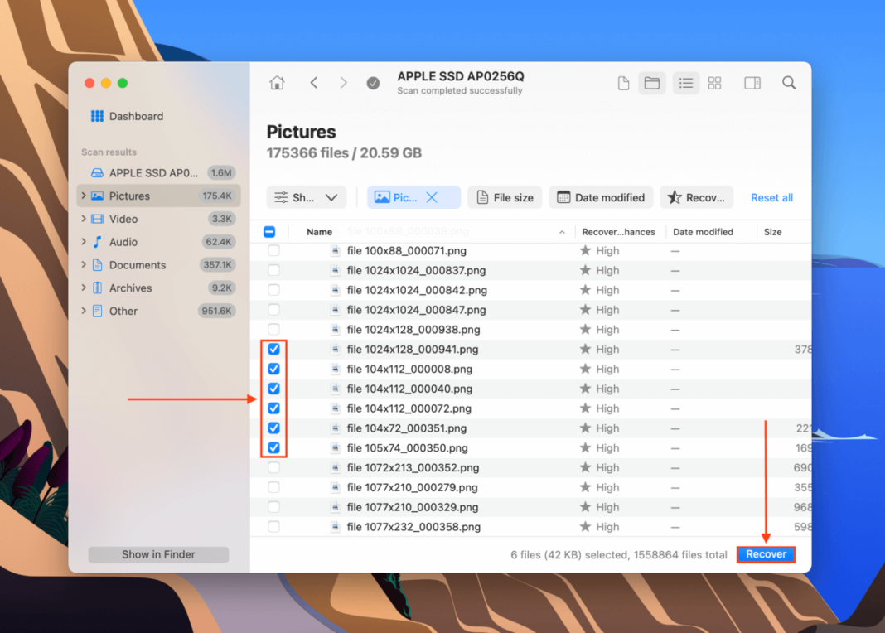Viewport: 885px width, 633px height.
Task: Uncheck file 1024x128_000941.png checkbox
Action: 273,350
